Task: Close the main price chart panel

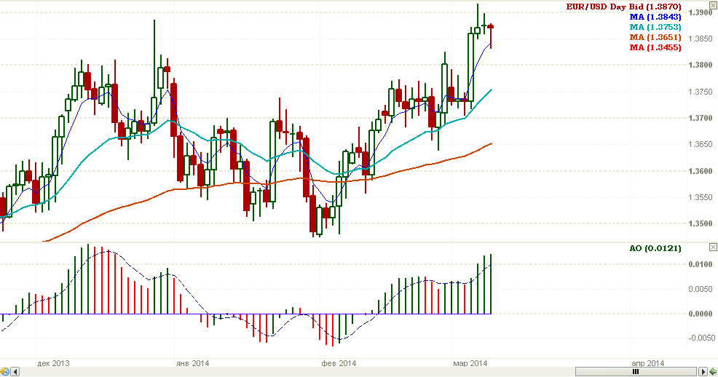Action: coord(713,5)
